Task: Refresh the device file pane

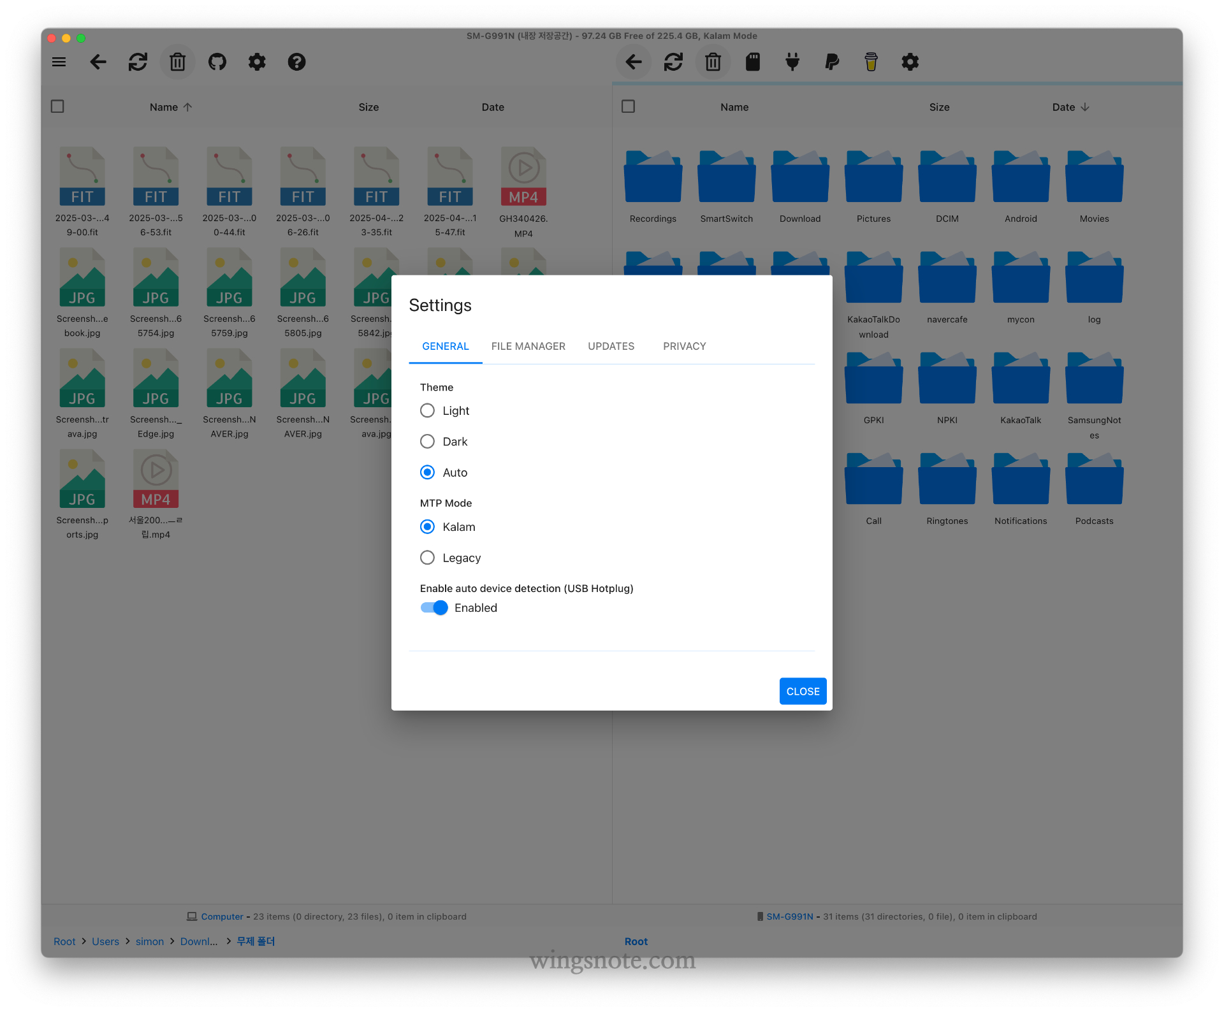Action: point(673,62)
